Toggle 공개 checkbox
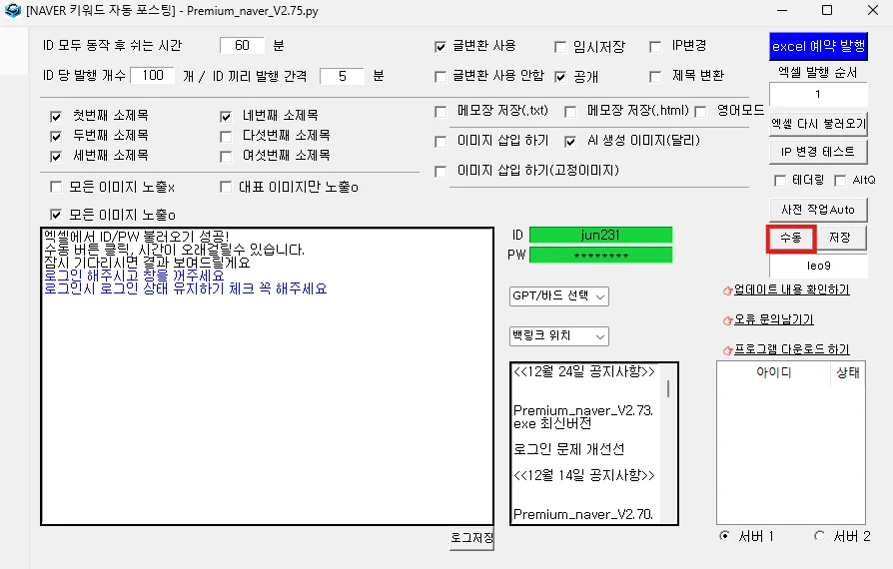 click(x=560, y=76)
